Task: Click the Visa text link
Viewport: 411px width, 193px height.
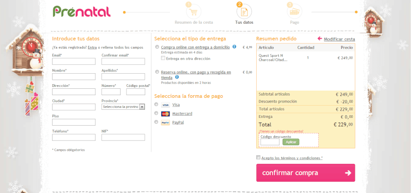Action: click(x=176, y=105)
